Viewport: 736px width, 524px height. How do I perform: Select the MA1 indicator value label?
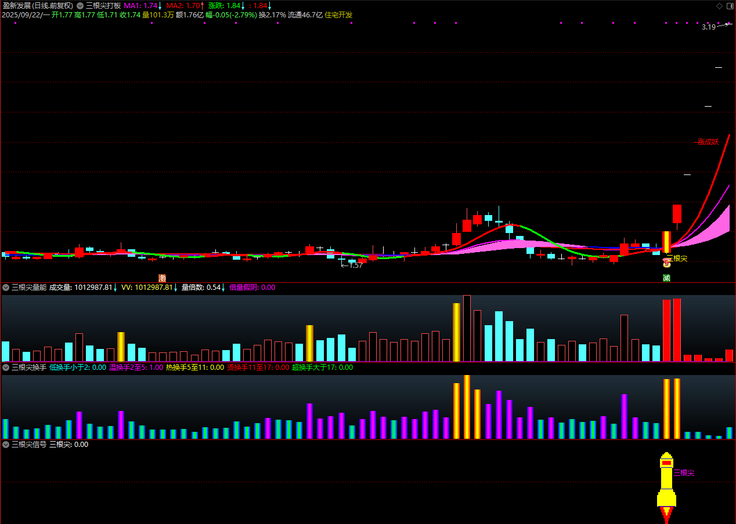(x=142, y=6)
